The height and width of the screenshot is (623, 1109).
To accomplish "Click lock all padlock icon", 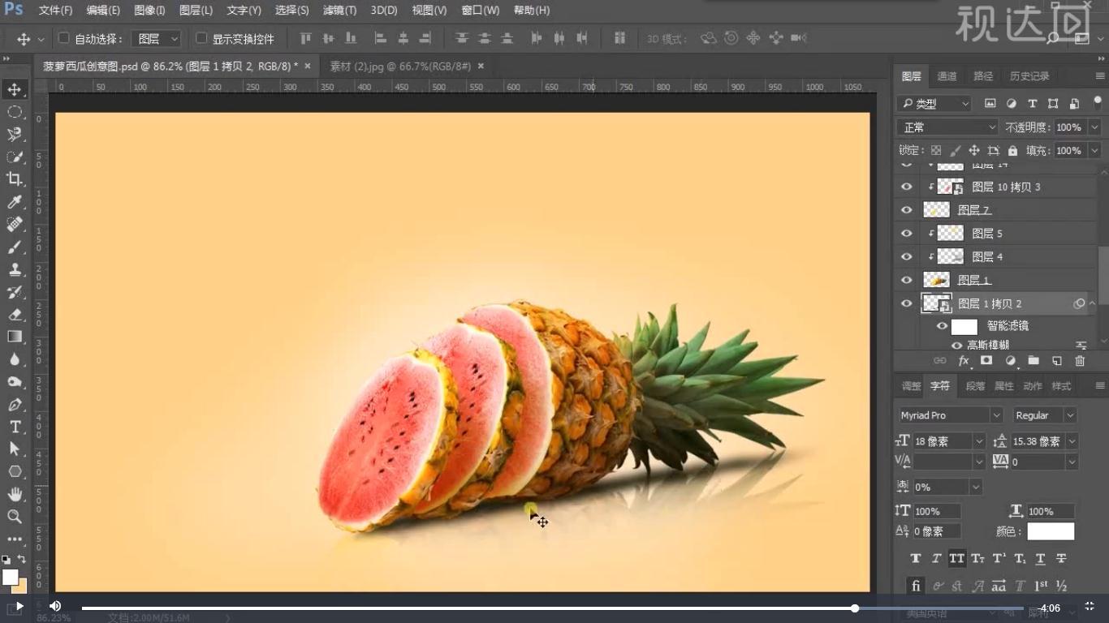I will click(1012, 151).
